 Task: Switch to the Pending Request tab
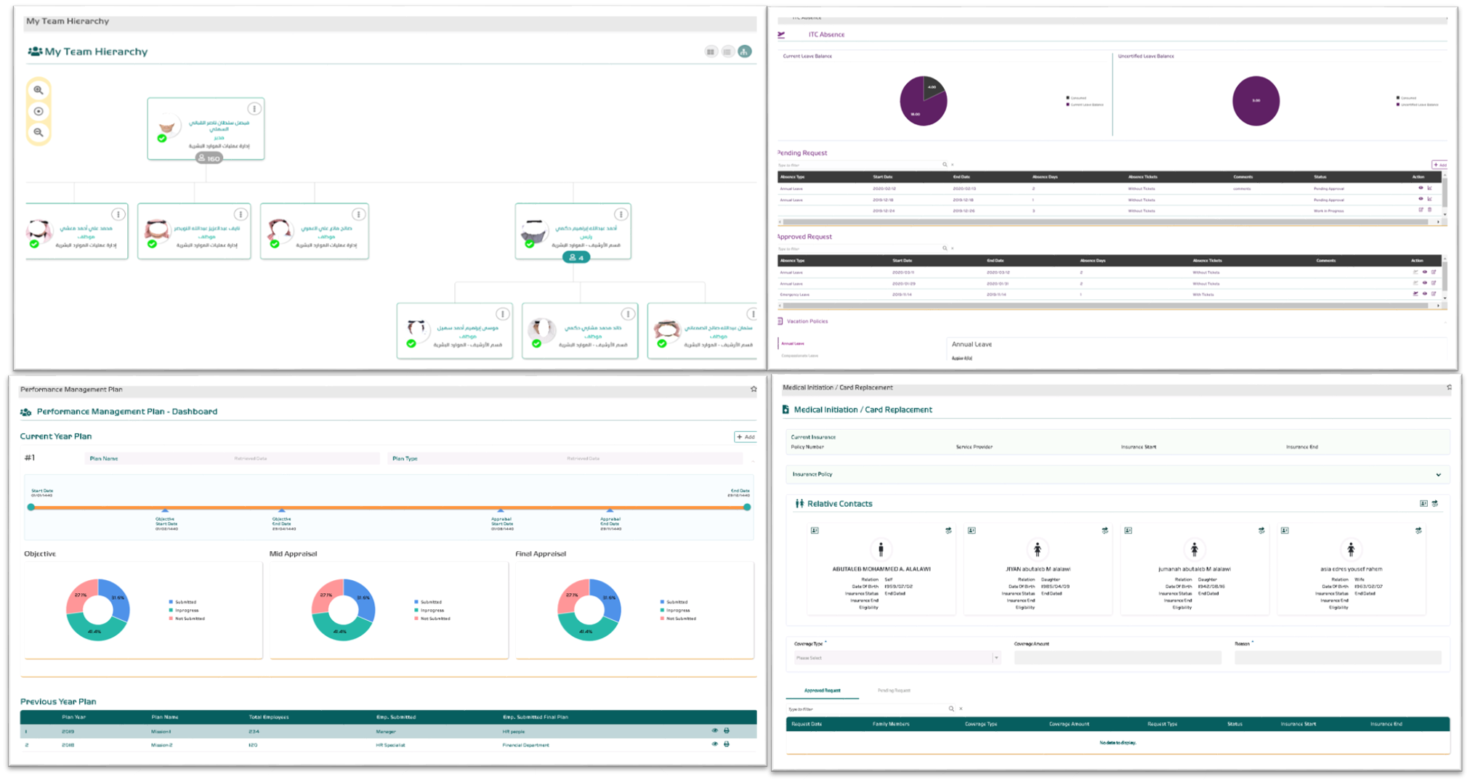click(894, 691)
